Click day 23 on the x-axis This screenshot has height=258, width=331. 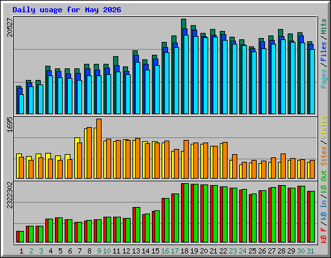233,251
